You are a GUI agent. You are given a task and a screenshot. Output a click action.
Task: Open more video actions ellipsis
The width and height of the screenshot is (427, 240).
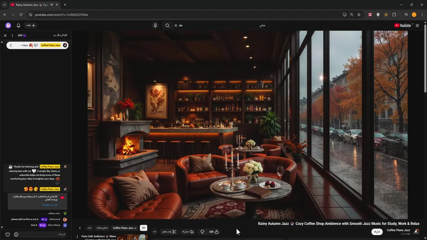click(x=154, y=232)
